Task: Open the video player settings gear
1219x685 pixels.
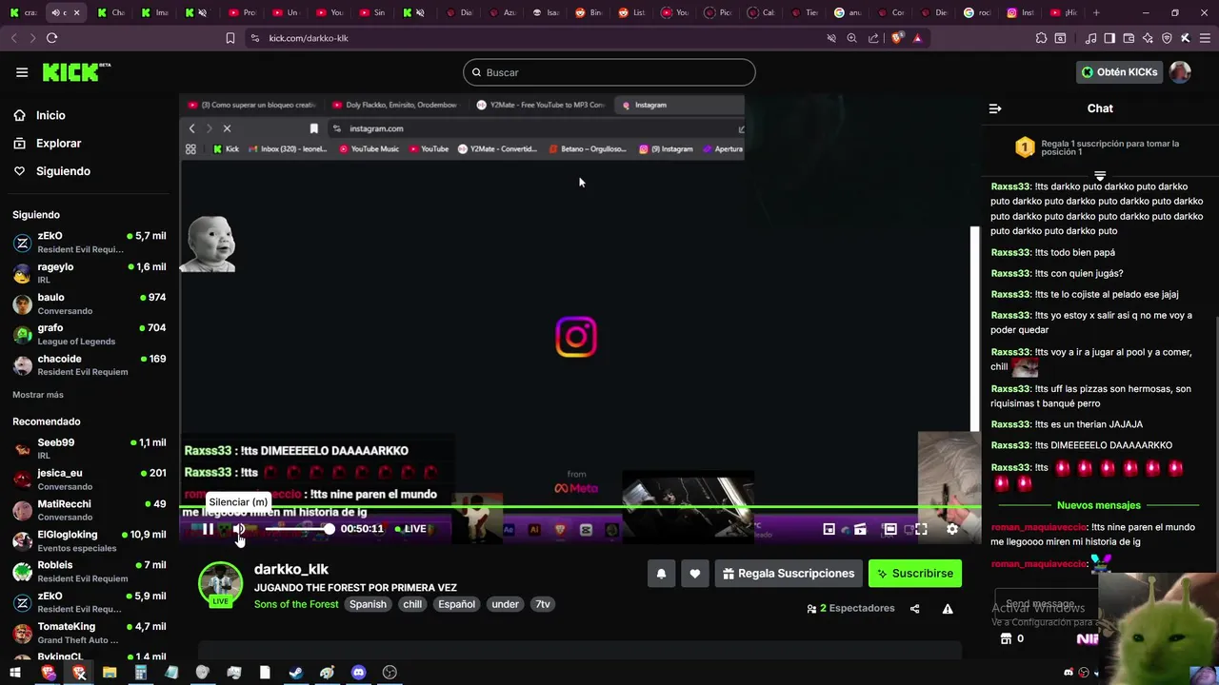Action: pyautogui.click(x=951, y=529)
